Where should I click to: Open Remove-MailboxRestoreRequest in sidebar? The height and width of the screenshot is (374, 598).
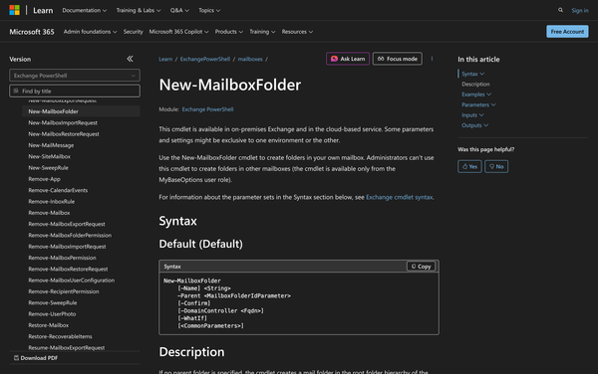pyautogui.click(x=68, y=269)
